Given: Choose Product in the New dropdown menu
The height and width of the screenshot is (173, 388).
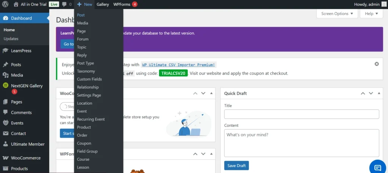Looking at the screenshot, I should 84,127.
